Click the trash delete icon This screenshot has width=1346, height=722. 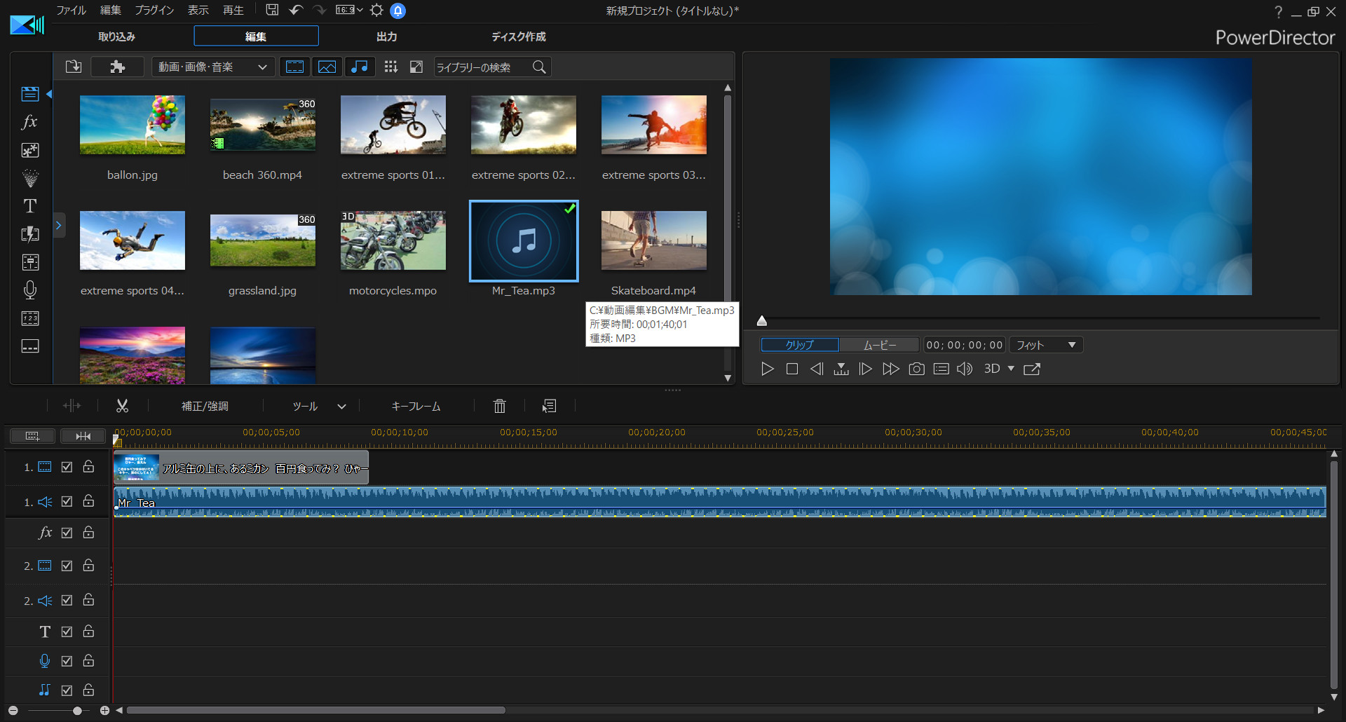pos(500,406)
